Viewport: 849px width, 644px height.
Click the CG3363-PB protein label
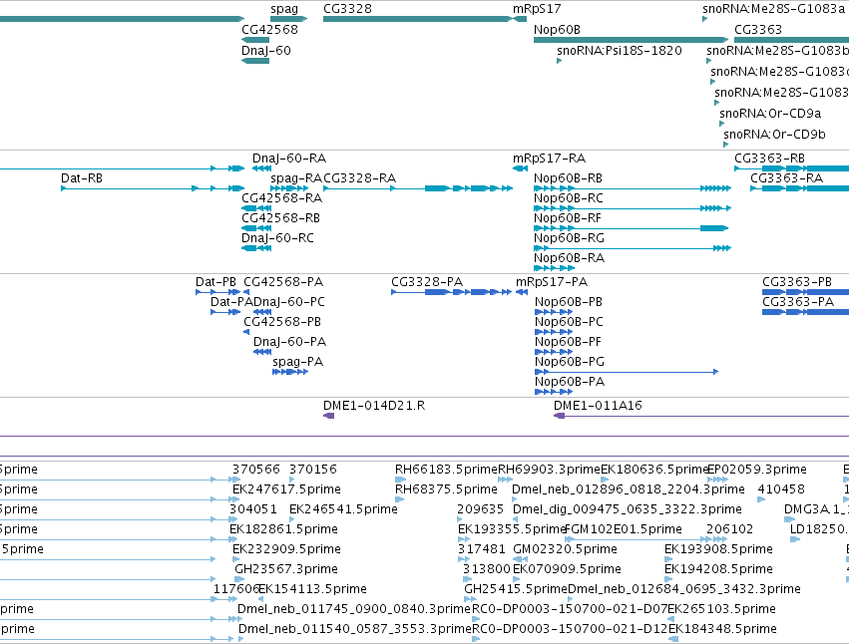(796, 282)
